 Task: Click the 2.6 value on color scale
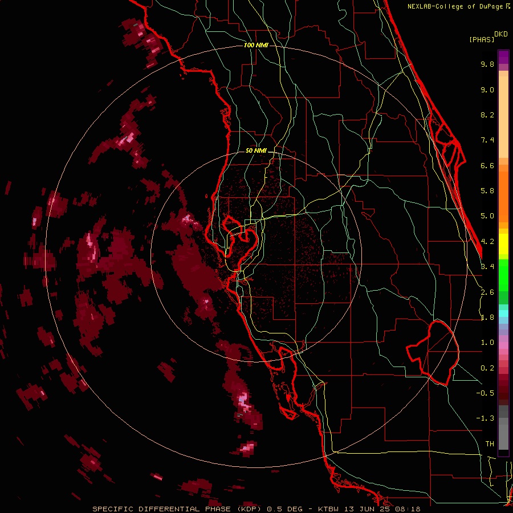pyautogui.click(x=487, y=292)
